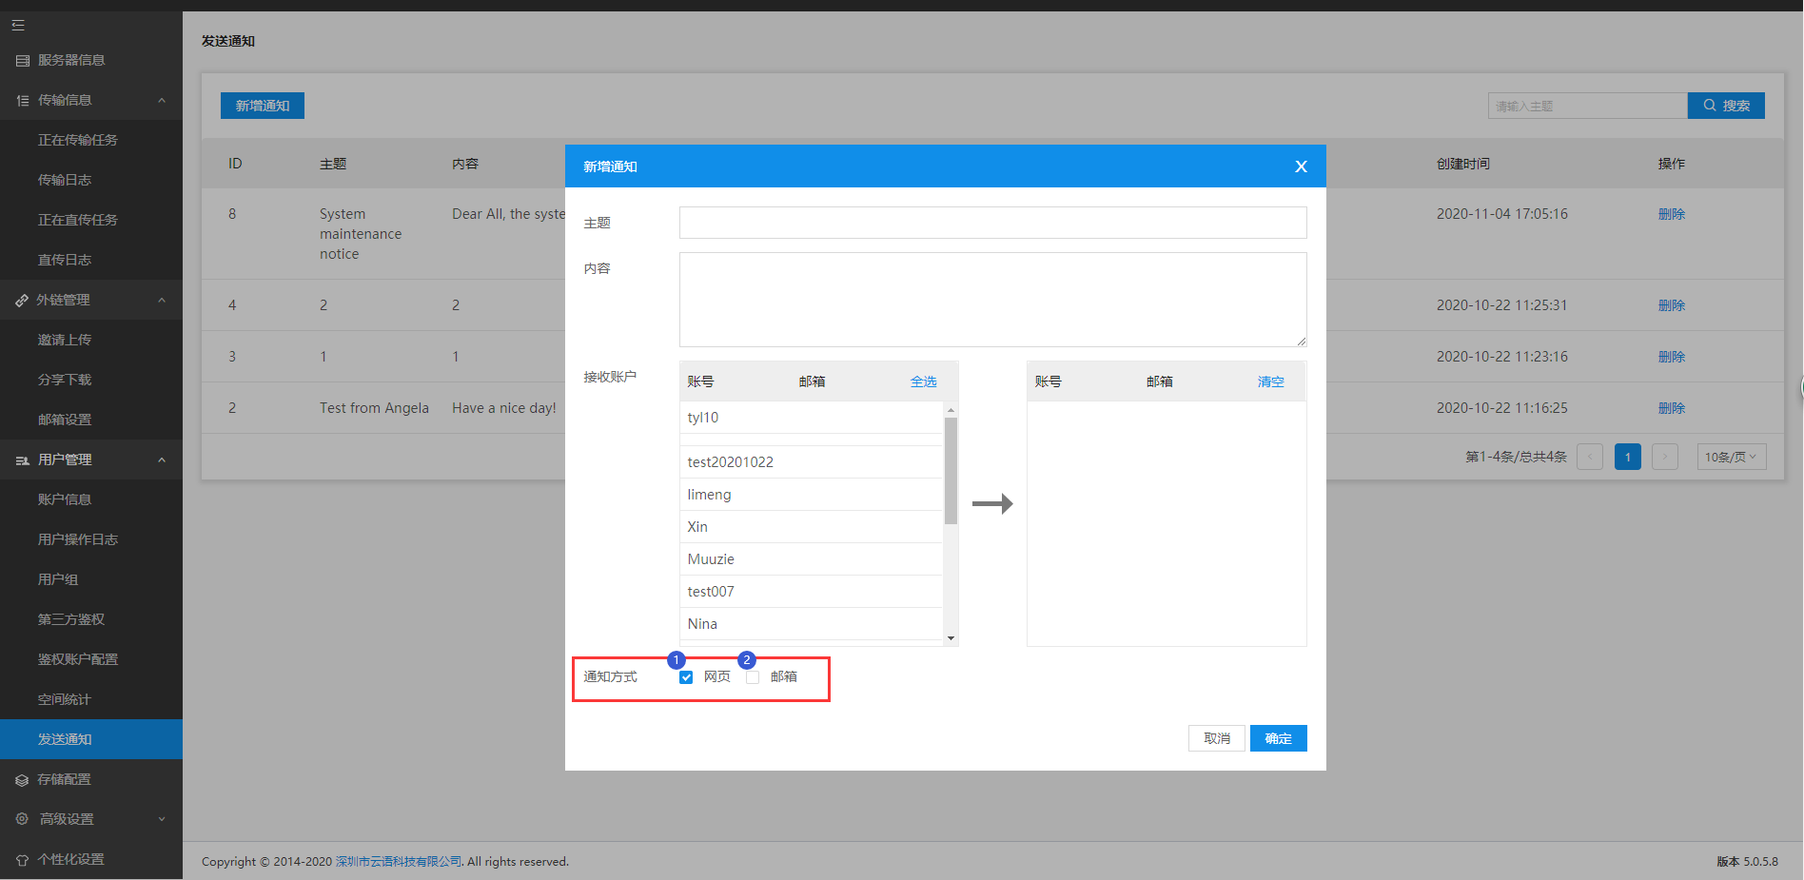
Task: Open 邮箱设置 in the sidebar
Action: coord(65,420)
